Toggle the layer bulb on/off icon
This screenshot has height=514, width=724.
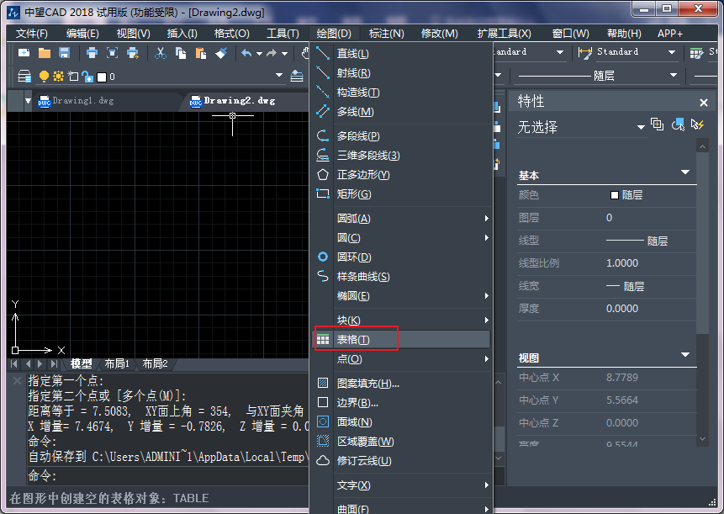[x=45, y=74]
